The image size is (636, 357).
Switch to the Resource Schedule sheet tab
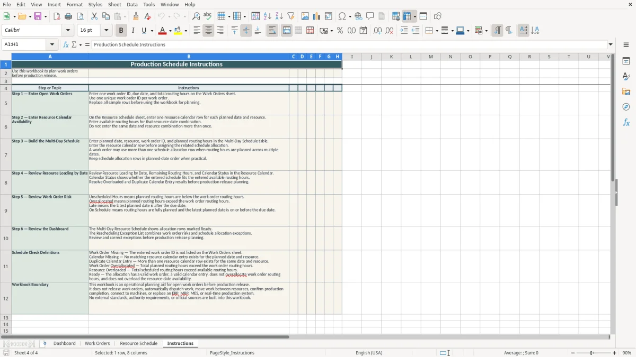click(138, 343)
